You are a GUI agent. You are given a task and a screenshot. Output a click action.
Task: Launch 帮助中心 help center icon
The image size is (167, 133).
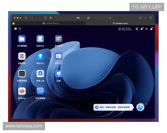point(40,57)
